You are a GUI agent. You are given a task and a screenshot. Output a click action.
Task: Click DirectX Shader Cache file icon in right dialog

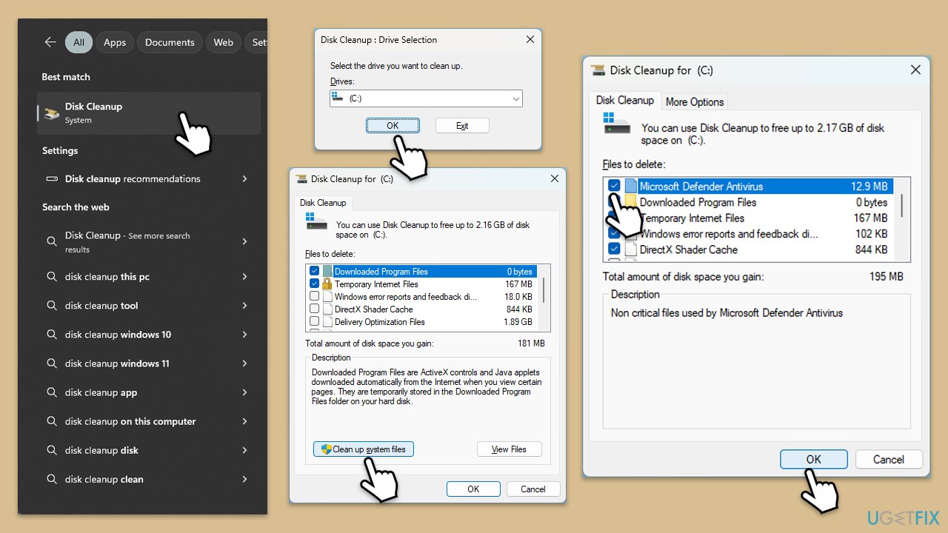[631, 249]
